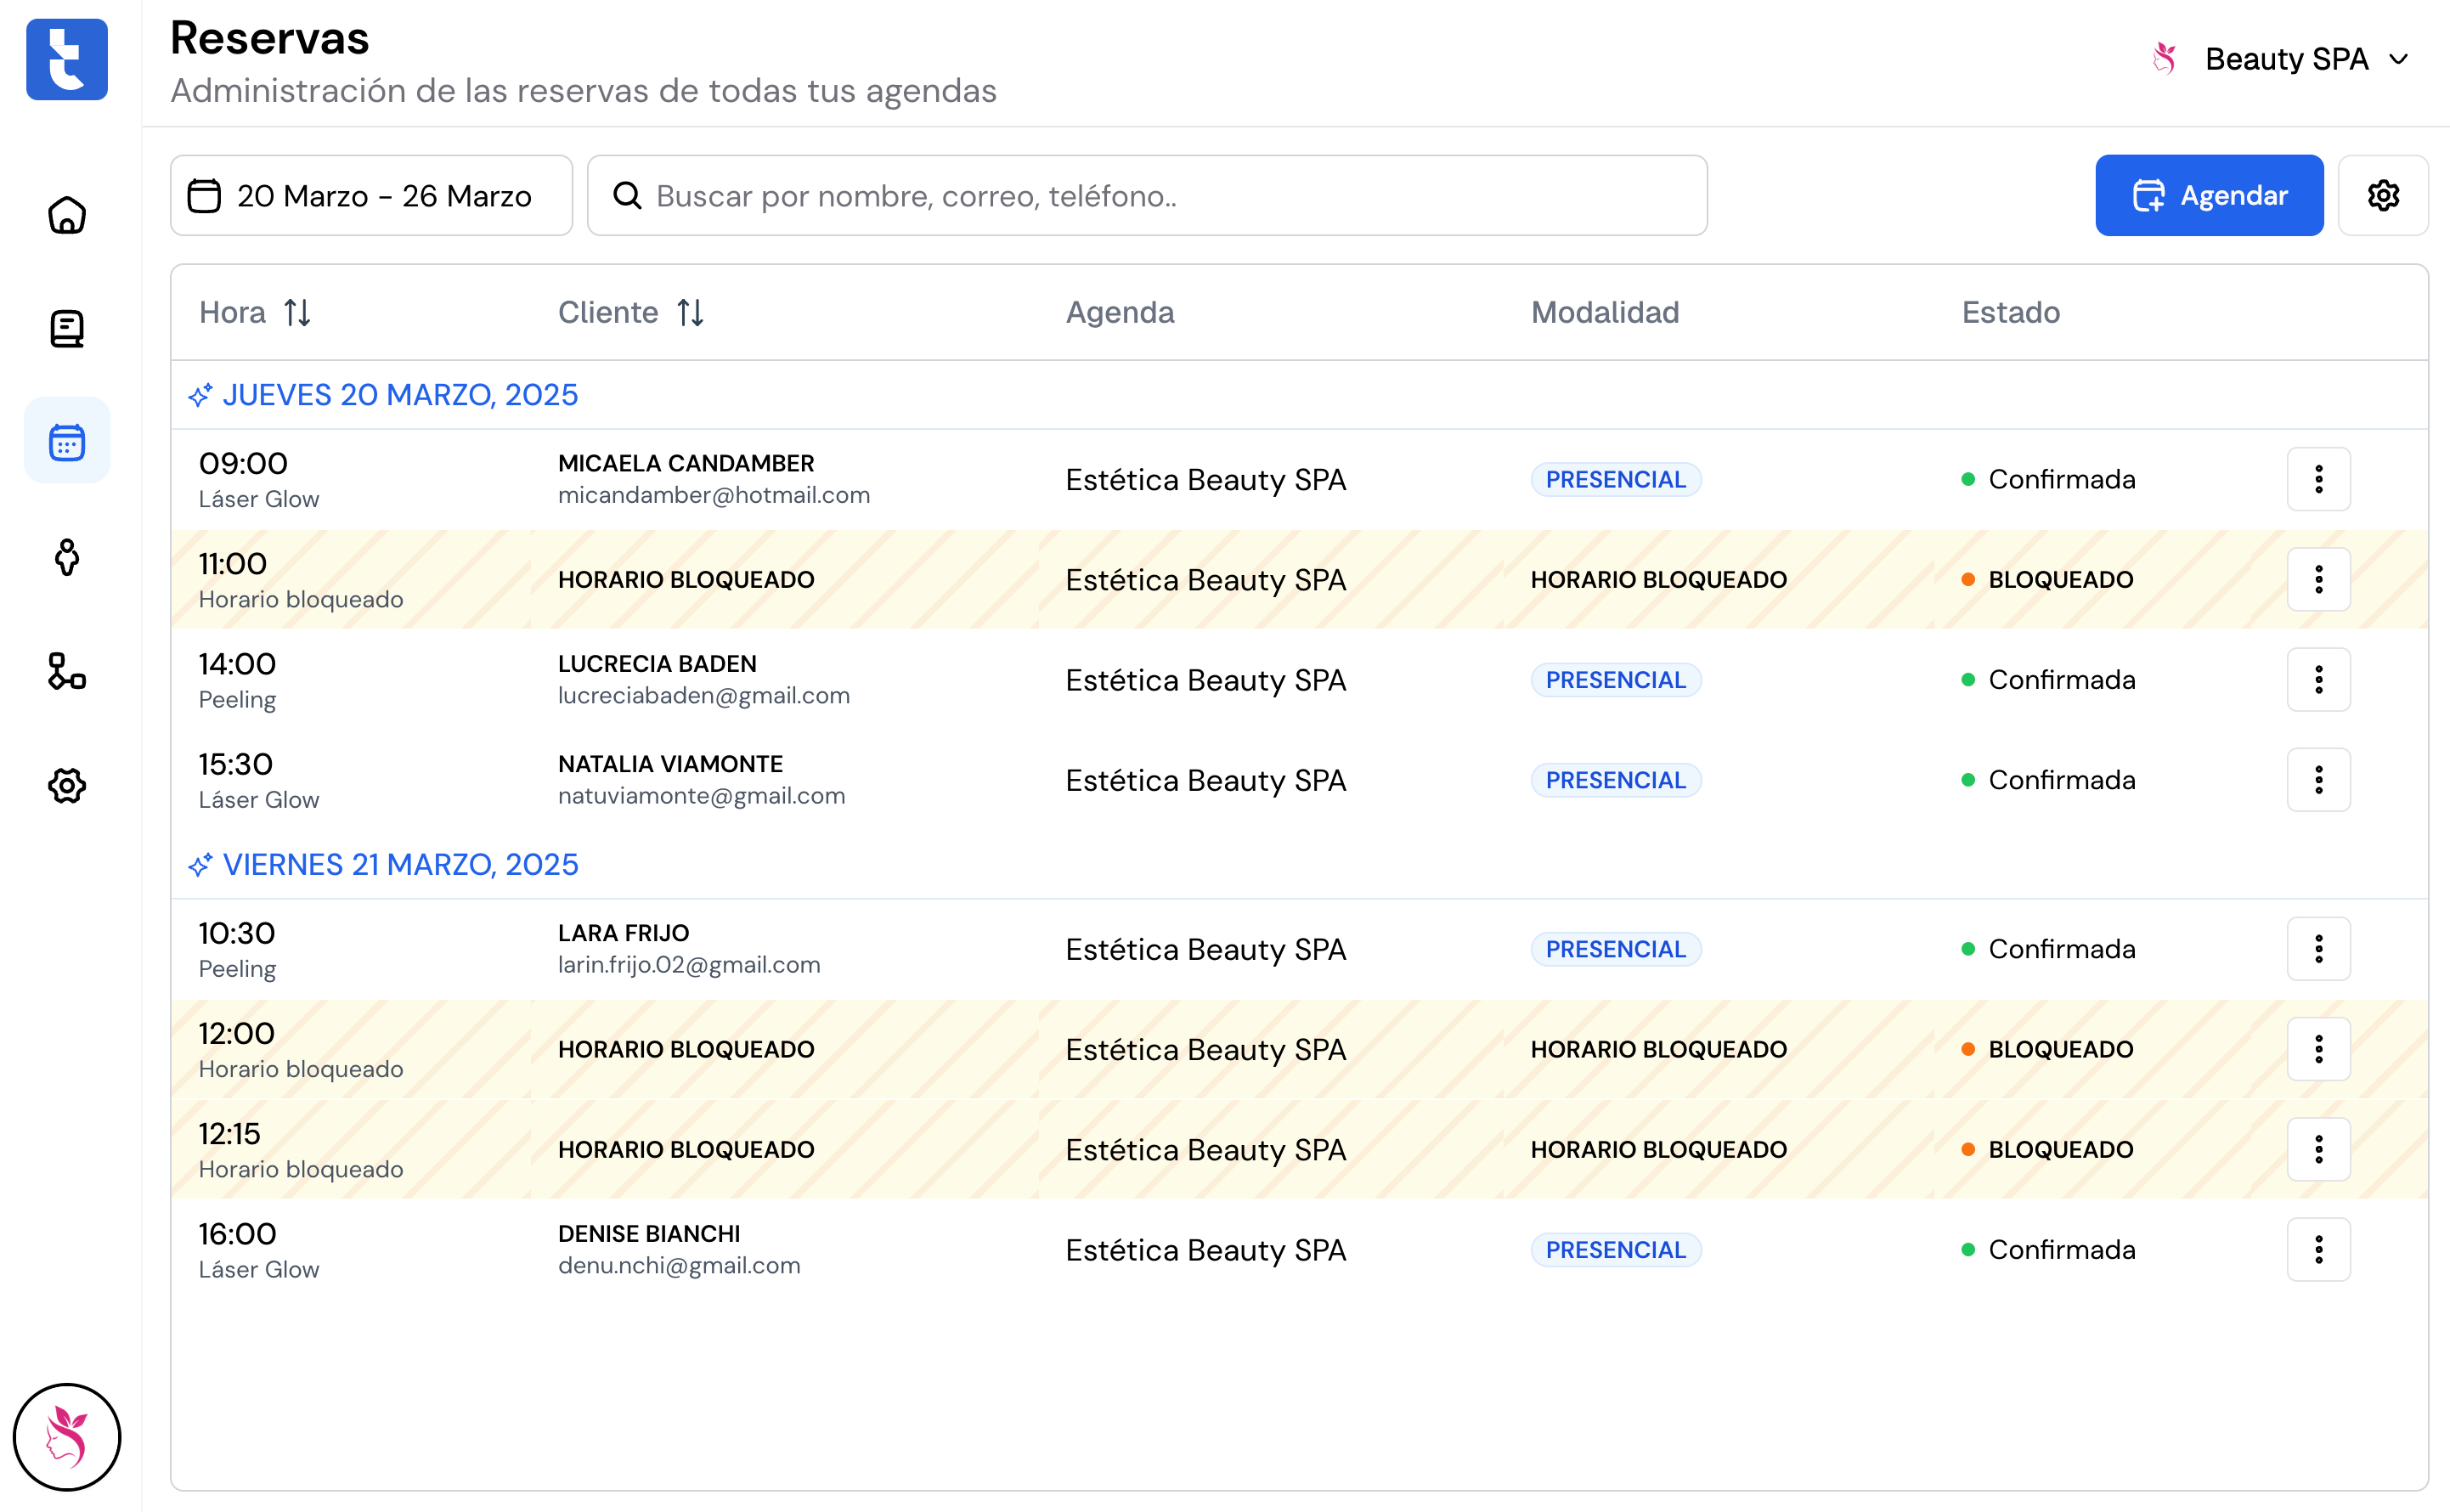Sort by Cliente column arrows
The image size is (2450, 1512).
point(690,313)
